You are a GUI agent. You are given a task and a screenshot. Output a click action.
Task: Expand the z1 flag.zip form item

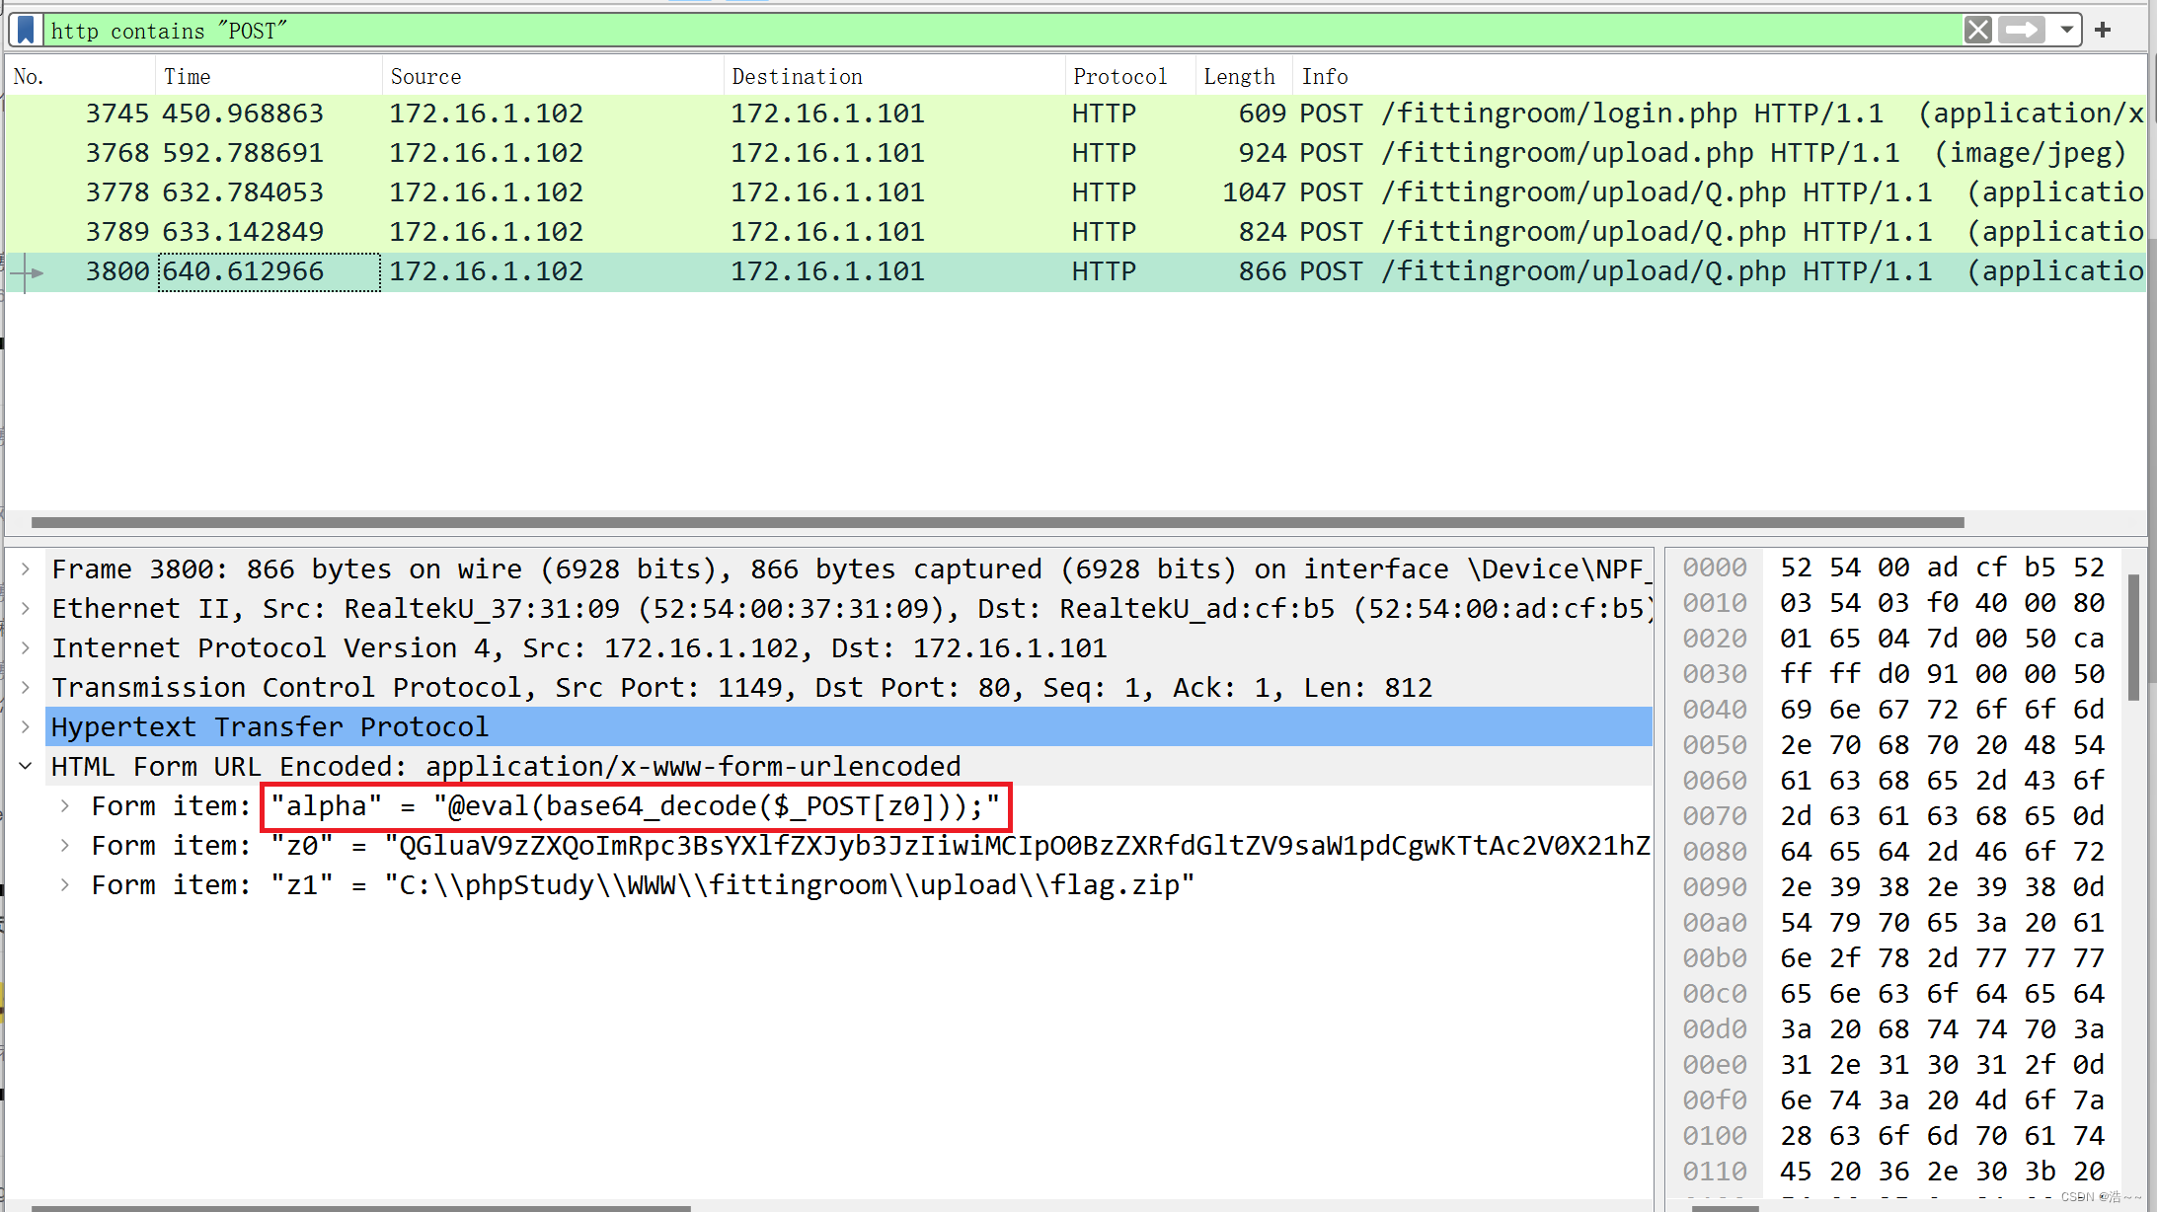point(65,885)
